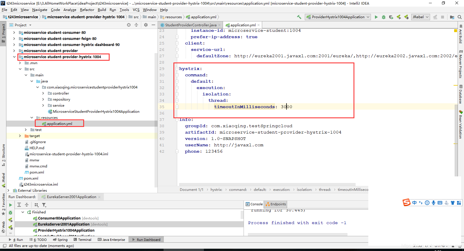Expand microservice-student-consumer-80 module
Image resolution: width=464 pixels, height=251 pixels.
coord(14,33)
